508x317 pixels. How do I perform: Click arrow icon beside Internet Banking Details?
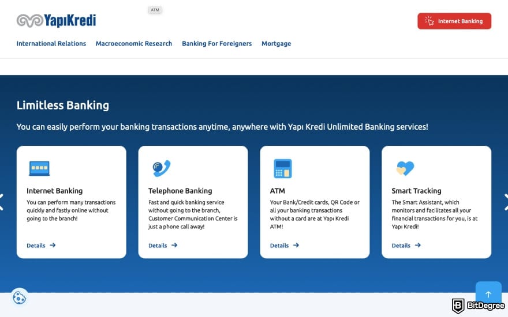coord(53,245)
